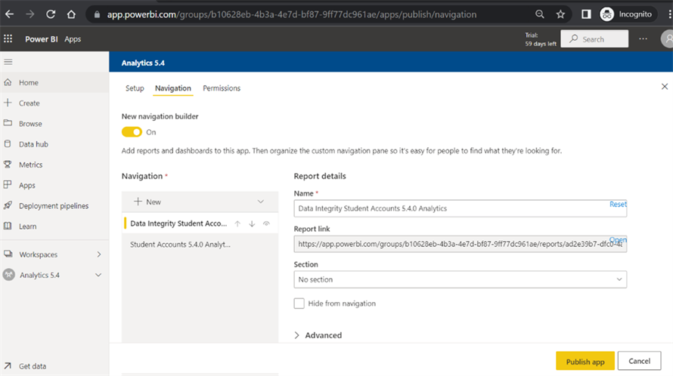Click the browser forward arrow
This screenshot has width=673, height=376.
29,14
